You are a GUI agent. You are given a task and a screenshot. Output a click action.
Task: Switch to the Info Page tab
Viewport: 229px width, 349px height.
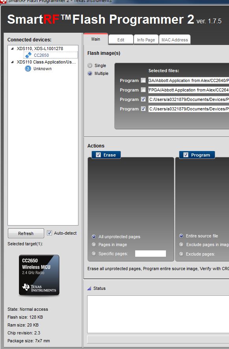pos(146,40)
